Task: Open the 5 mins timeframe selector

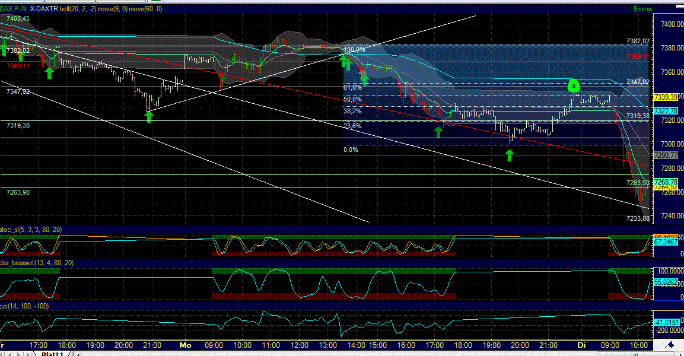Action: coord(643,9)
